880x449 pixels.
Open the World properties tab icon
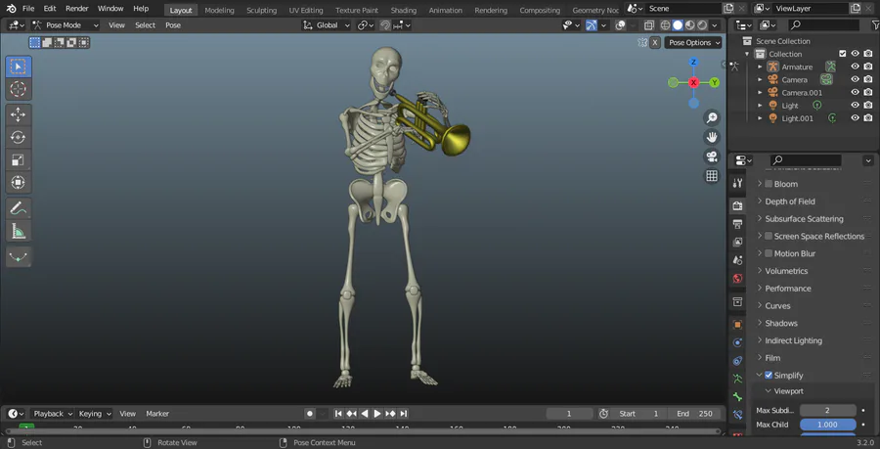[x=737, y=279]
